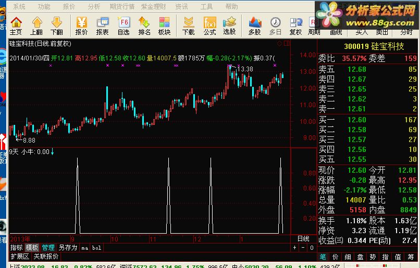The width and height of the screenshot is (420, 268).
Task: Select the 指 index tab
Action: (385, 257)
